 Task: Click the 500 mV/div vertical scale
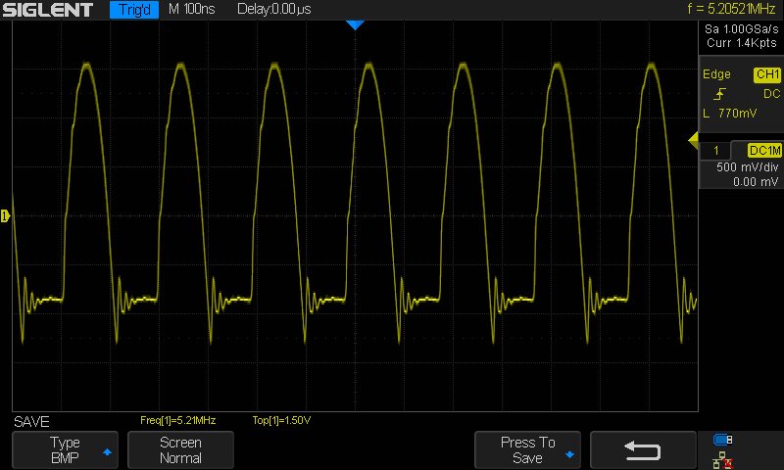click(748, 167)
